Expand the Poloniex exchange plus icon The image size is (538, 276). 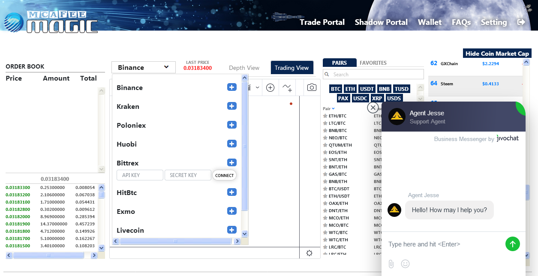232,125
